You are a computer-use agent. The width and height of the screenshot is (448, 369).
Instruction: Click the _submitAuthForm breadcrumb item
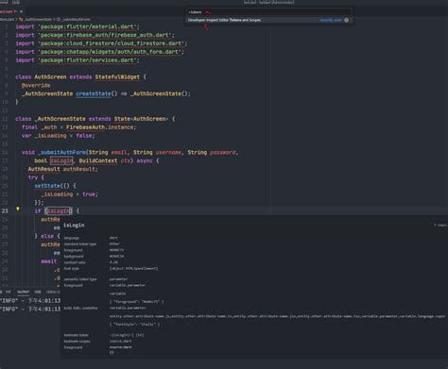75,19
